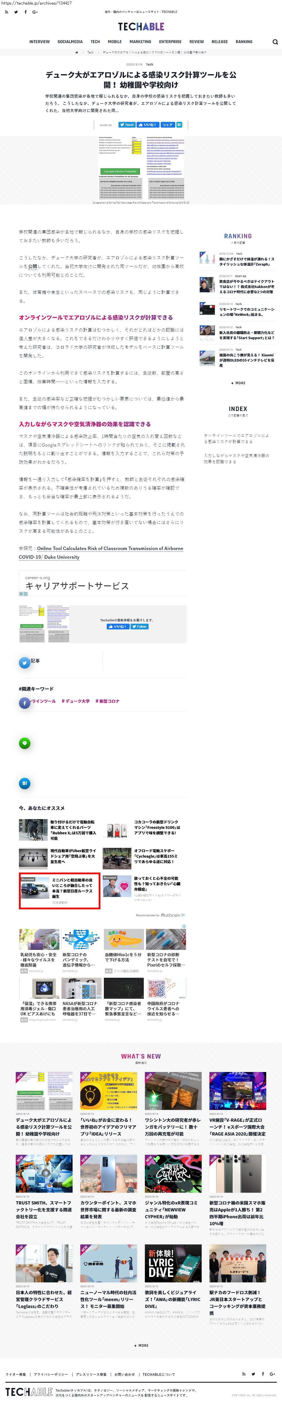Click + MORE below What's New grid
This screenshot has width=282, height=1412.
coord(141,1345)
